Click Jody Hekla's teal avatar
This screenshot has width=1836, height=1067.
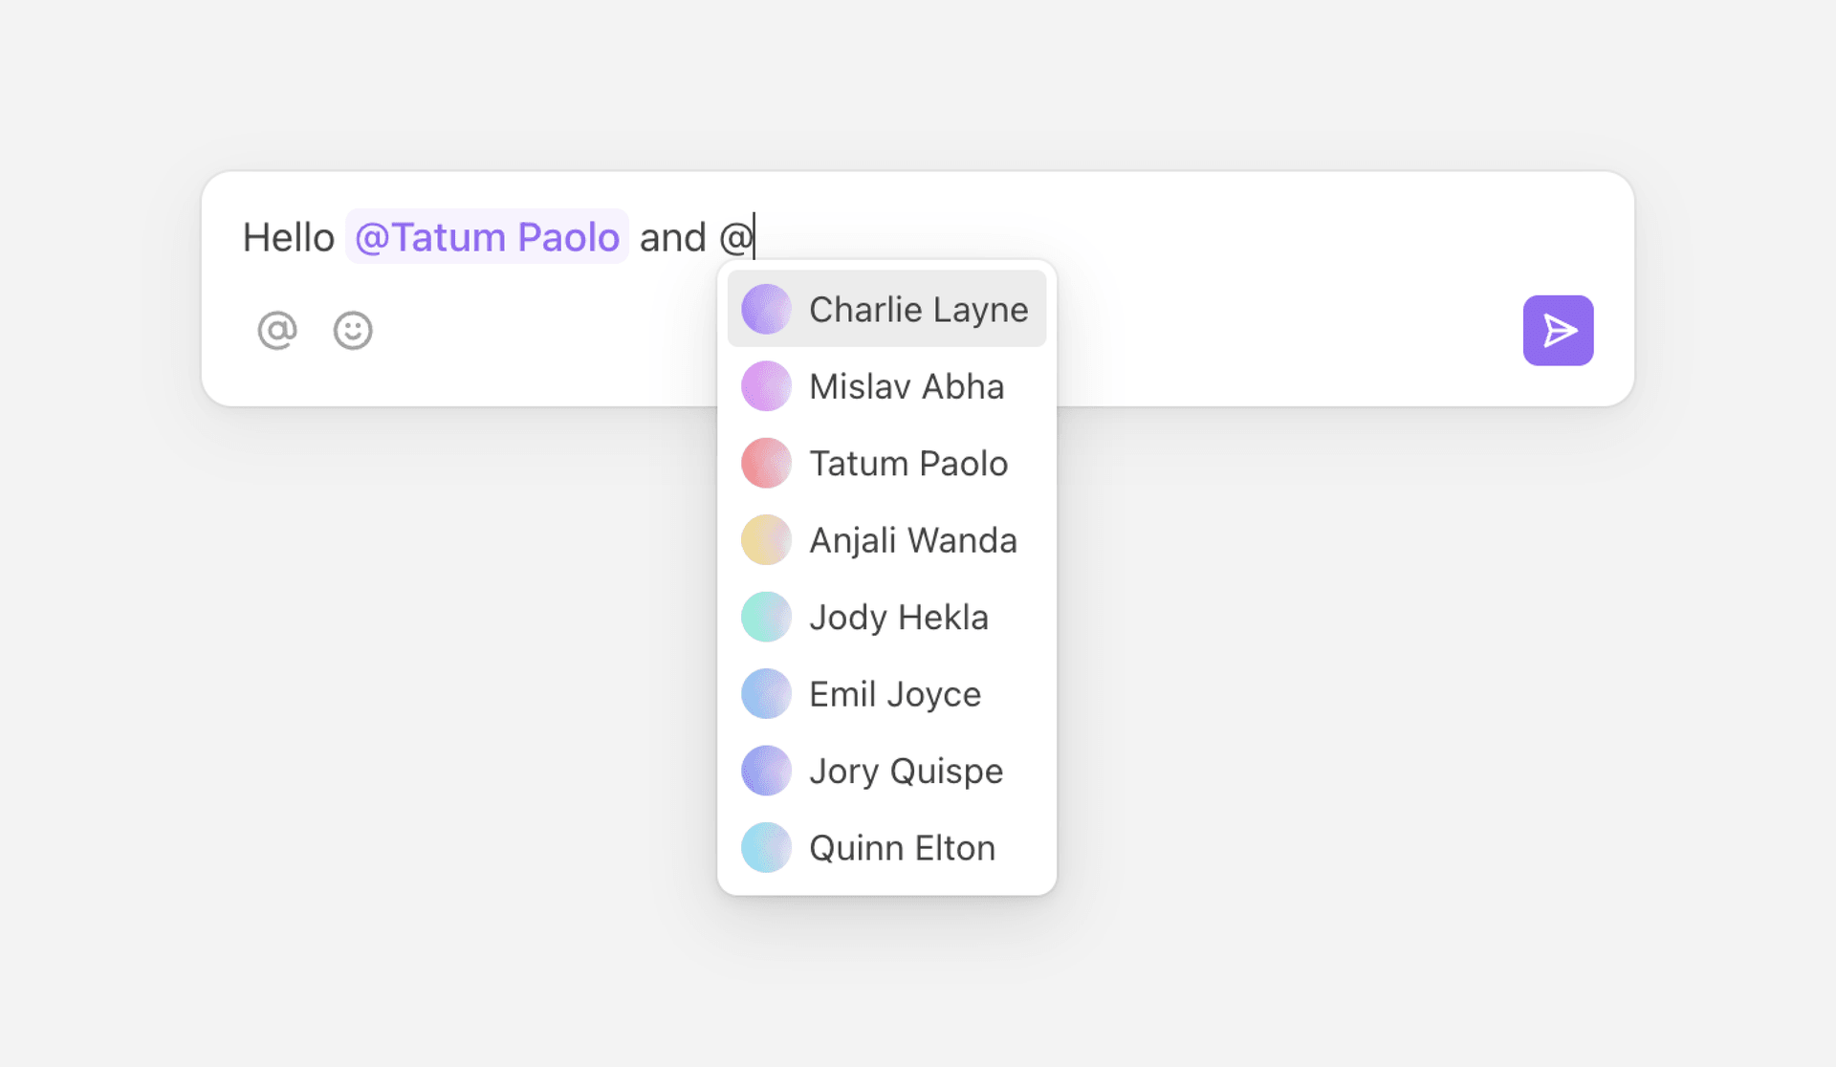pyautogui.click(x=766, y=617)
